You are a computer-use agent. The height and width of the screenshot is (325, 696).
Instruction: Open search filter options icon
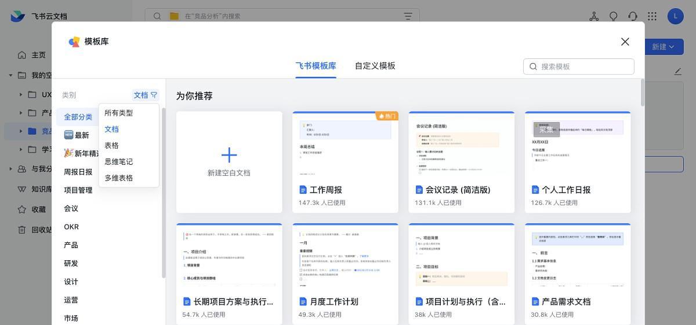click(x=408, y=16)
